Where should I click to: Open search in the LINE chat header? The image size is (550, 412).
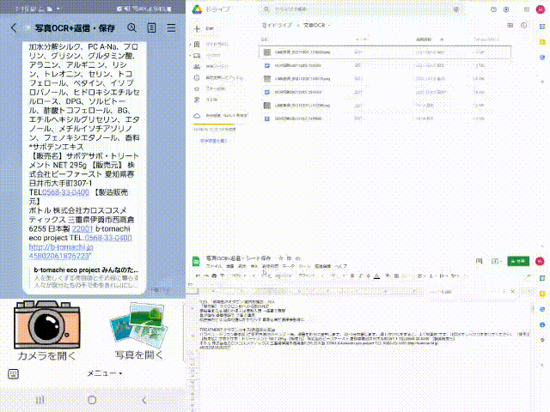(131, 27)
